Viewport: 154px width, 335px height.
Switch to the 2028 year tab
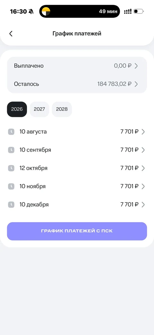[62, 109]
